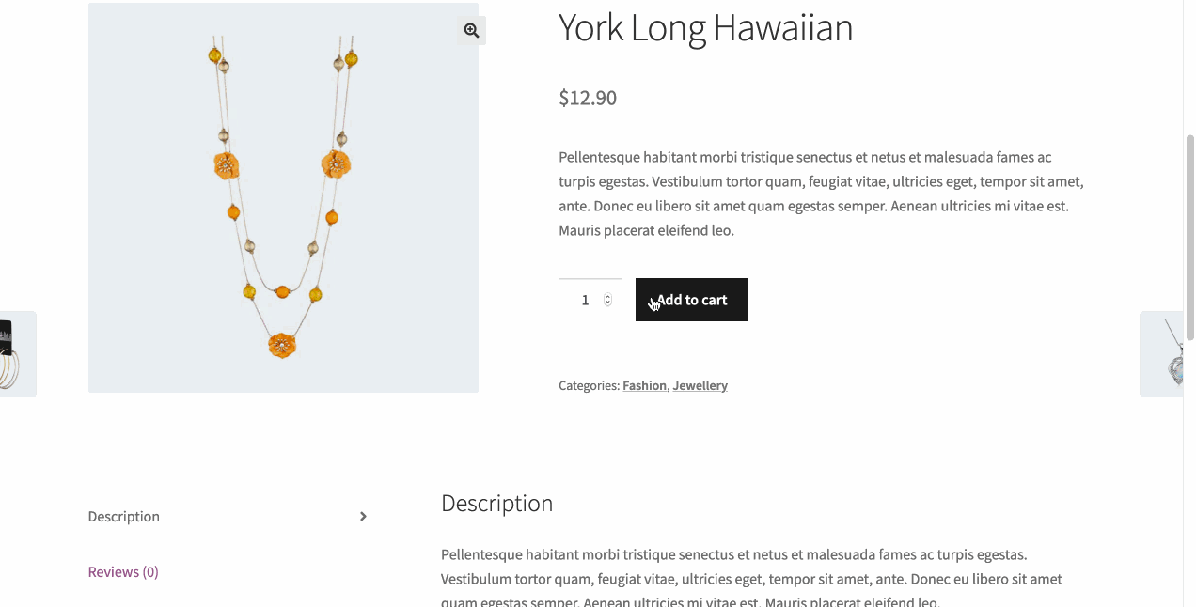This screenshot has width=1196, height=607.
Task: Increase quantity with the up stepper arrow
Action: (607, 296)
